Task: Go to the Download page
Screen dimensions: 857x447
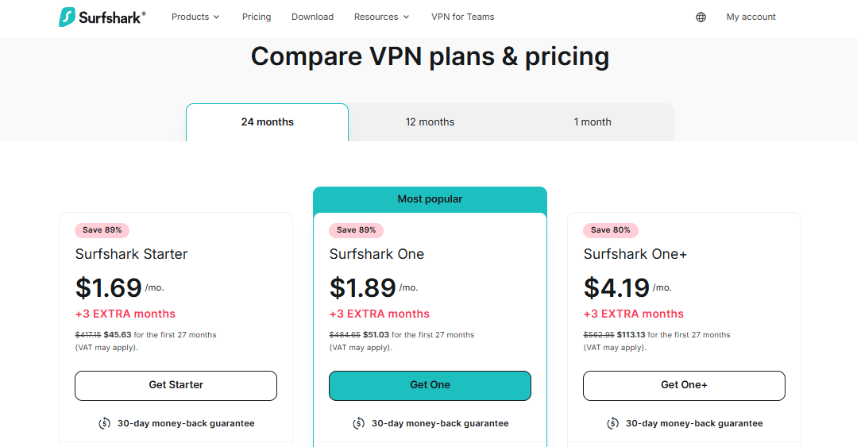Action: [312, 17]
